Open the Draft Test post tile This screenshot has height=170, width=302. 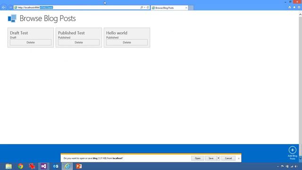(x=31, y=33)
